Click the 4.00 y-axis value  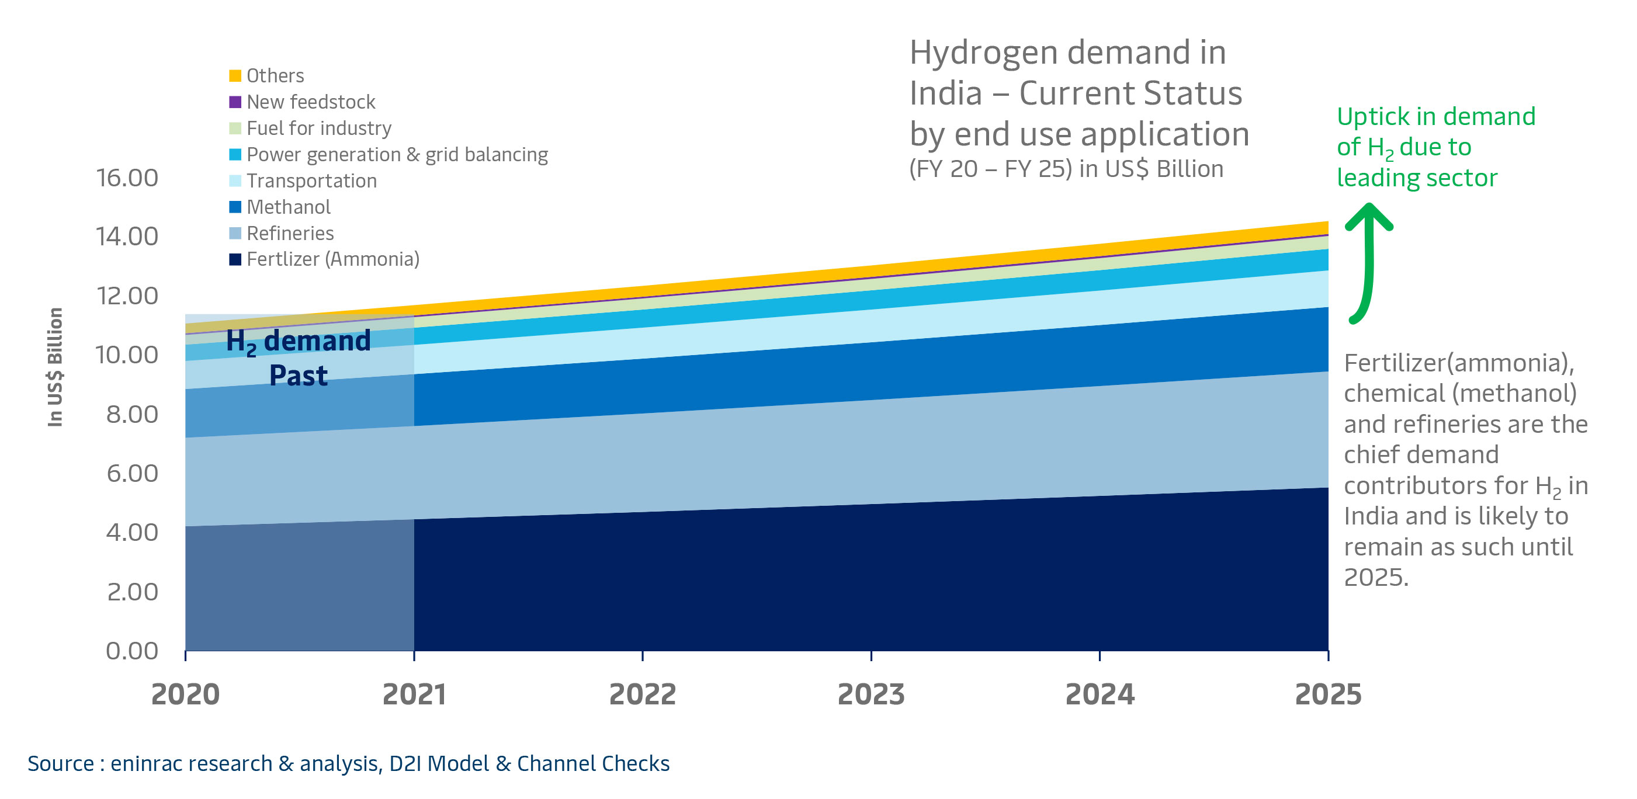[x=132, y=532]
